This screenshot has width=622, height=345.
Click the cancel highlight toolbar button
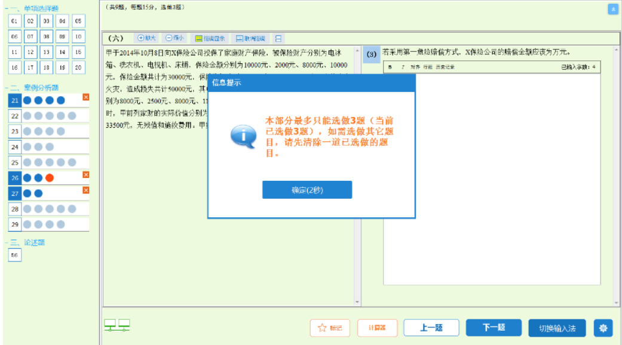pos(250,38)
